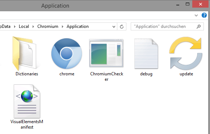
Task: Click the "chrome" file name label
Action: pyautogui.click(x=67, y=74)
